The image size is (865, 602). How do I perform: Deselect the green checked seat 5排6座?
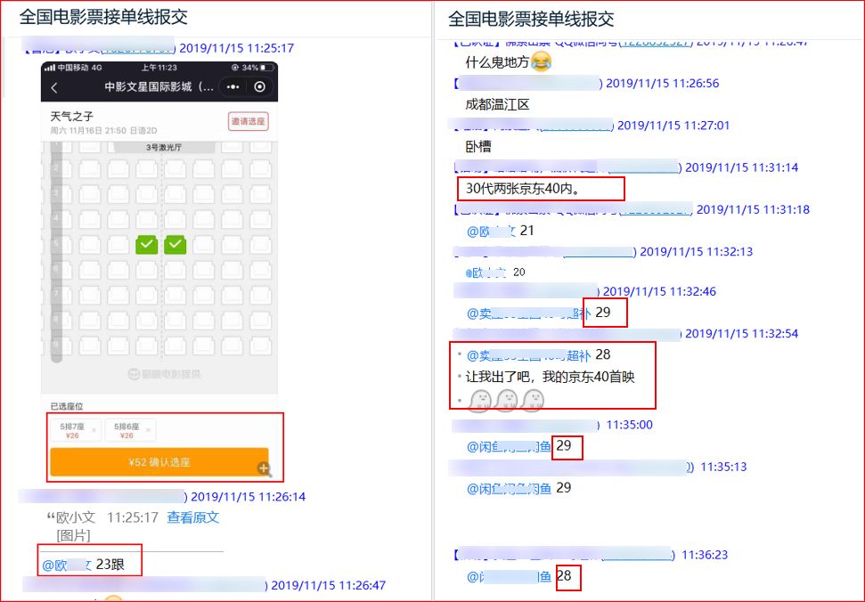(174, 244)
